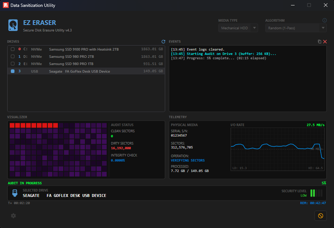This screenshot has height=228, width=334.
Task: Click the 27.5 MB/s rate value
Action: click(x=316, y=125)
